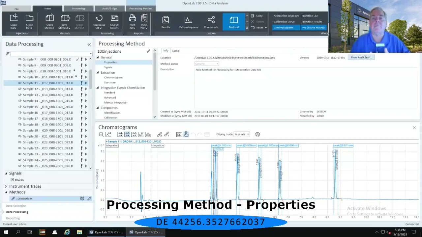Screen dimensions: 422x237
Task: Switch to Home ribbon tab
Action: [x=47, y=9]
